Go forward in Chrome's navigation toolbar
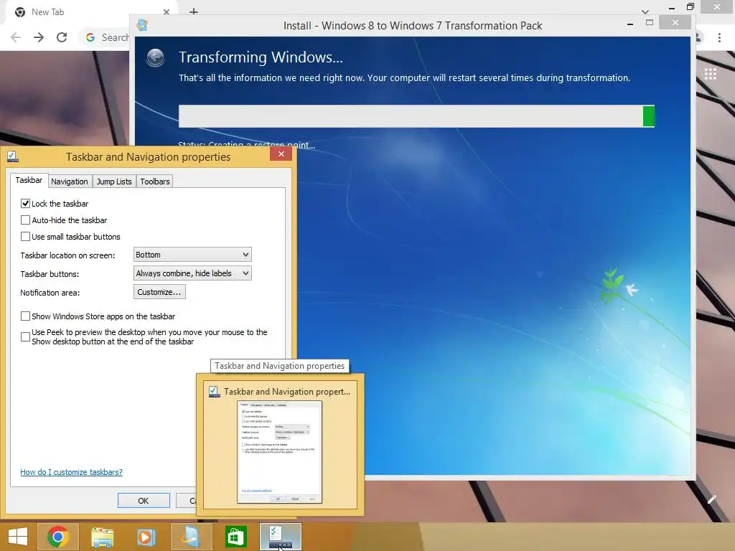 tap(39, 37)
